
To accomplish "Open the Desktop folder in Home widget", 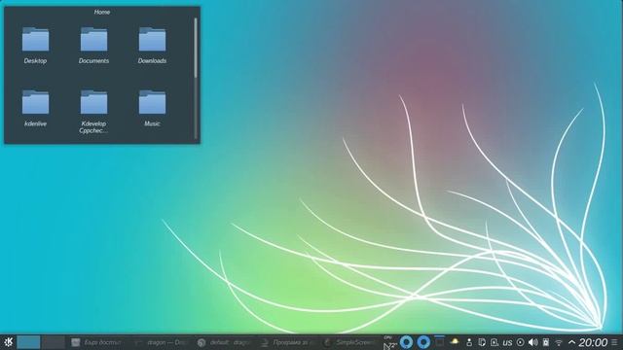I will pos(35,45).
